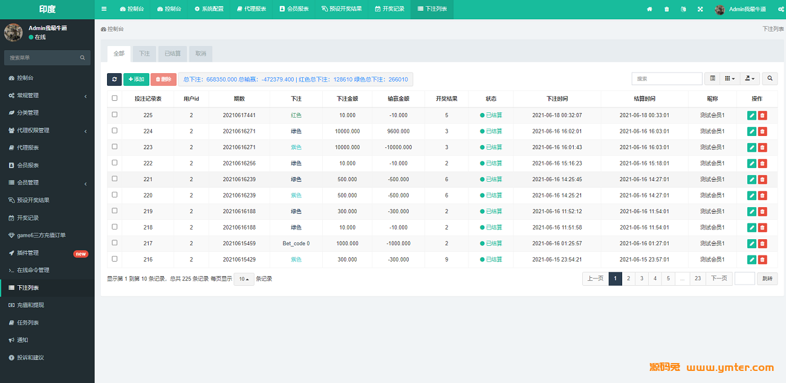This screenshot has width=786, height=383.
Task: Select the header select-all checkbox
Action: [115, 98]
